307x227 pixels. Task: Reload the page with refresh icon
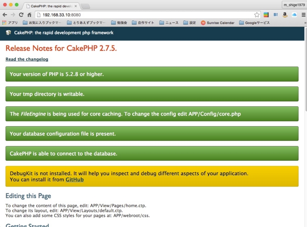[x=21, y=15]
